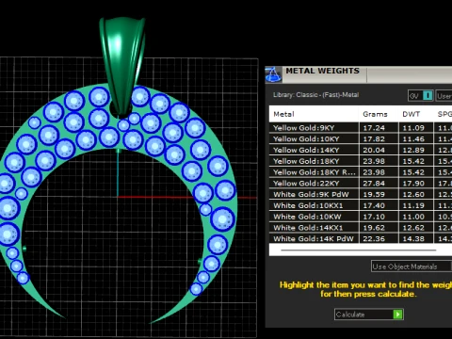The height and width of the screenshot is (339, 452).
Task: Click the 17.40 grams value
Action: [x=374, y=205]
